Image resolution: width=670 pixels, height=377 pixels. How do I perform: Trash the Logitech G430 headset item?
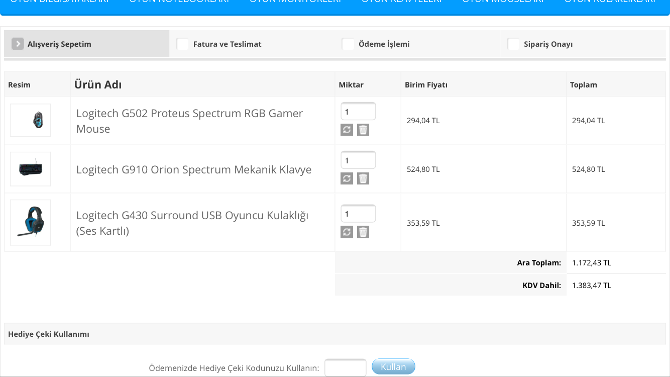(363, 232)
